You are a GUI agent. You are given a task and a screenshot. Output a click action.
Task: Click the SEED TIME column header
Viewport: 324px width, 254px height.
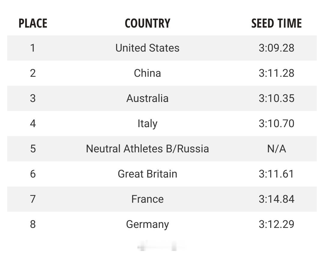[277, 23]
